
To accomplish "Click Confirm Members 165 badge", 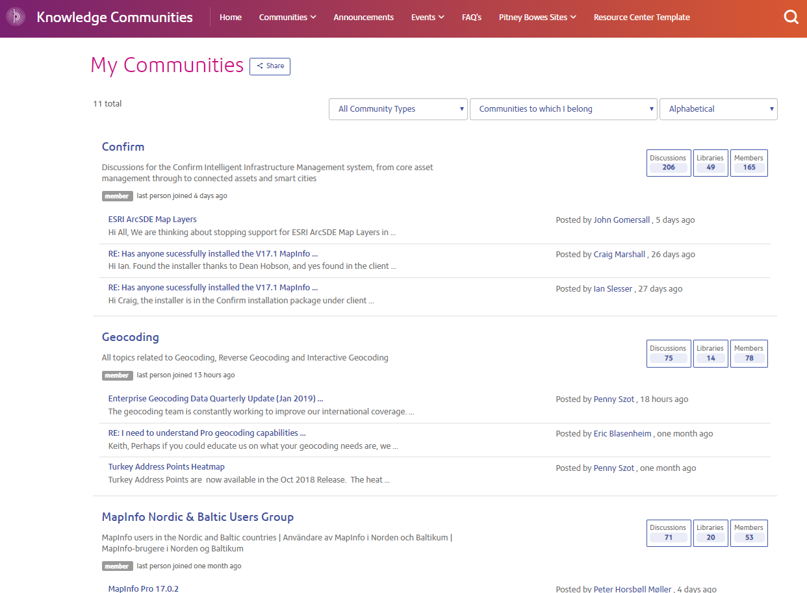I will [749, 163].
